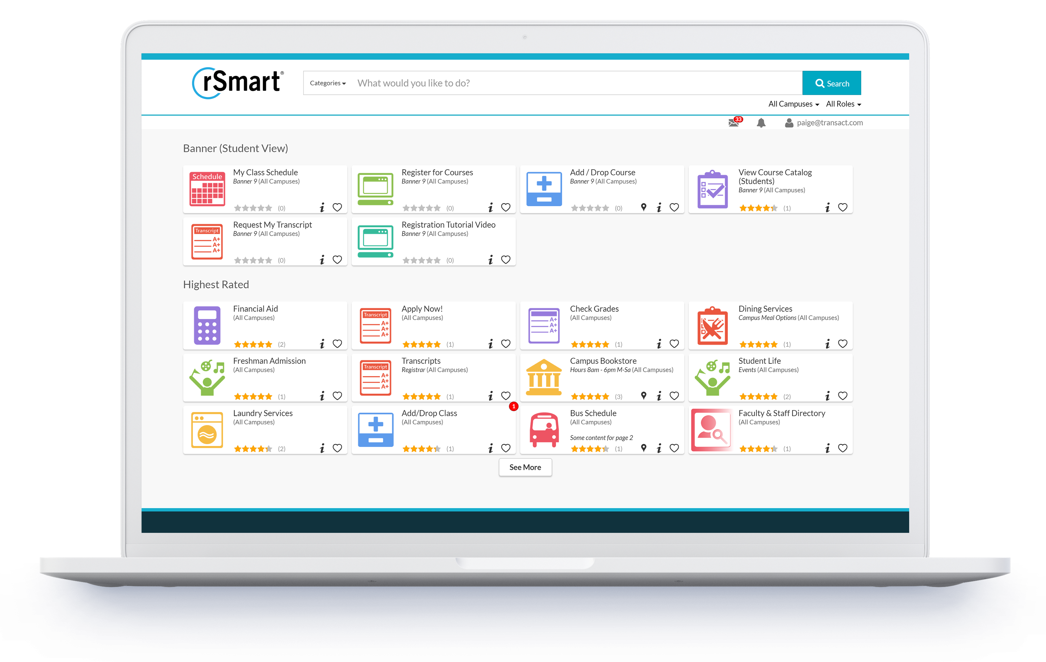
Task: Toggle the heart on Check Grades tile
Action: point(674,344)
